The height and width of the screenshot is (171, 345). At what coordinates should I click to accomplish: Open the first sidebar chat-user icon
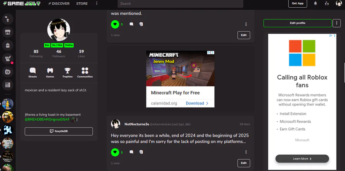click(8, 19)
